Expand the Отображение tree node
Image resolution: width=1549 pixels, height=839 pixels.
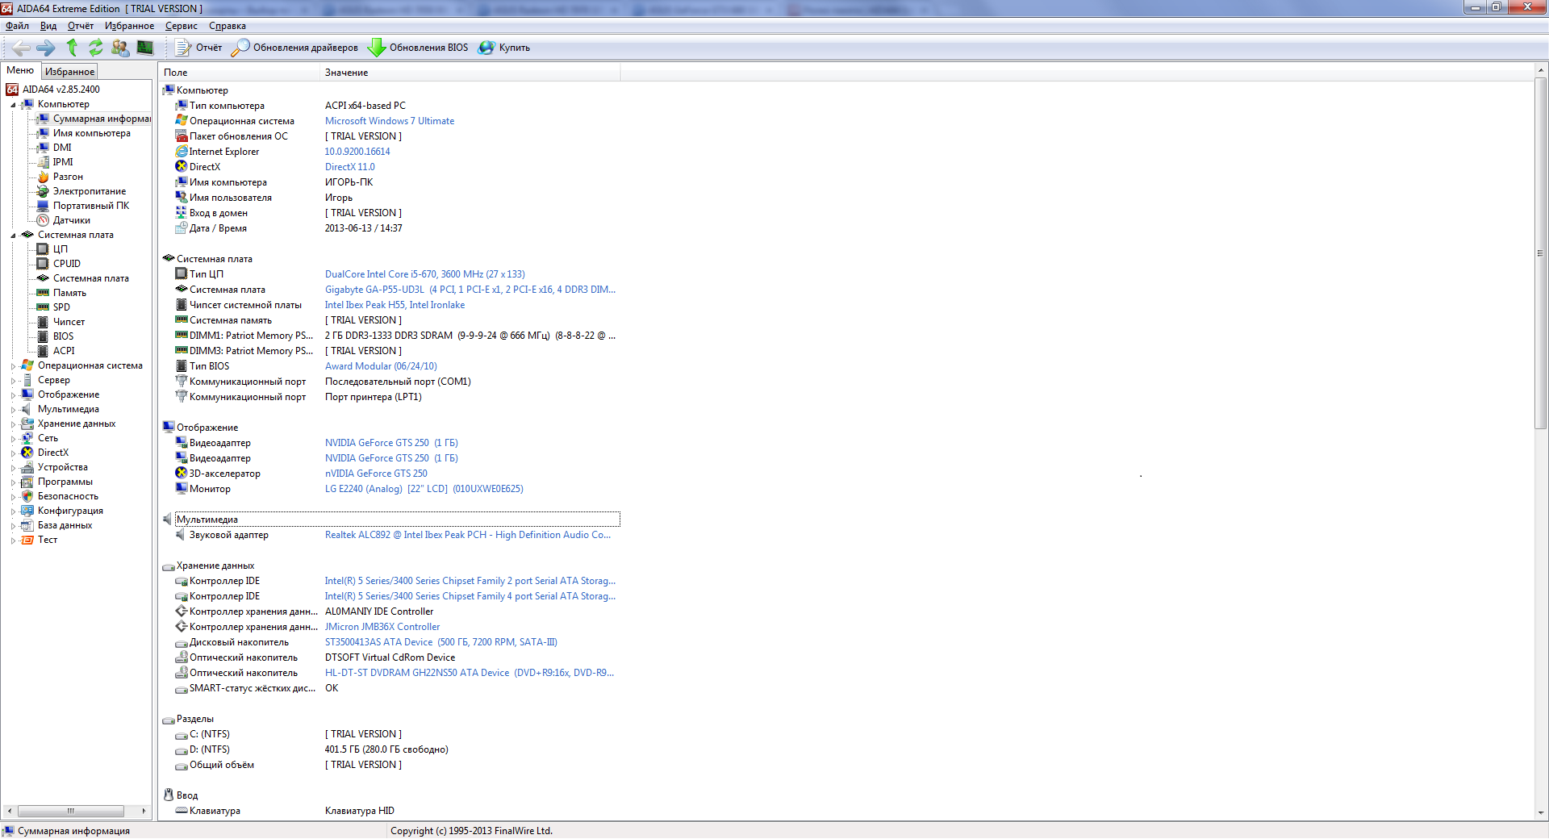[x=13, y=395]
